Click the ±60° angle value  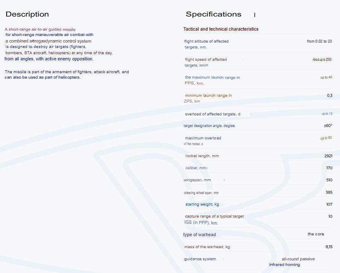328,126
